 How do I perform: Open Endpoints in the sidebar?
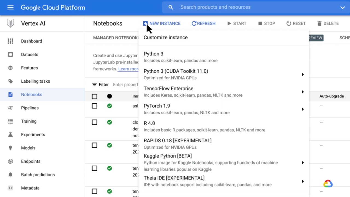(31, 161)
